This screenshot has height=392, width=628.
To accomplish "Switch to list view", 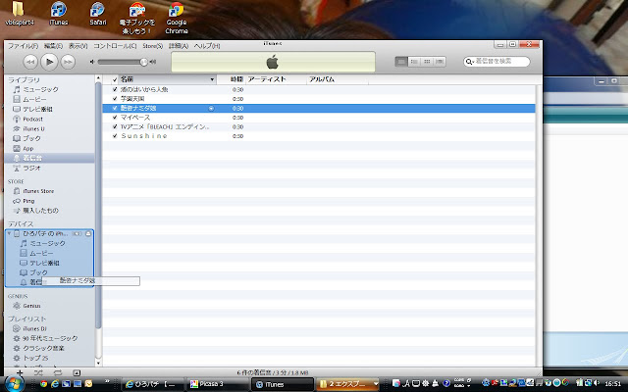I will [x=401, y=62].
